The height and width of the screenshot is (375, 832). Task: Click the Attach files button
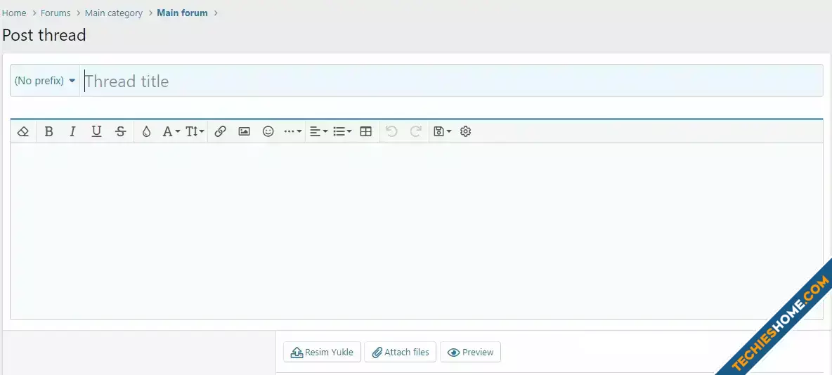pos(400,353)
